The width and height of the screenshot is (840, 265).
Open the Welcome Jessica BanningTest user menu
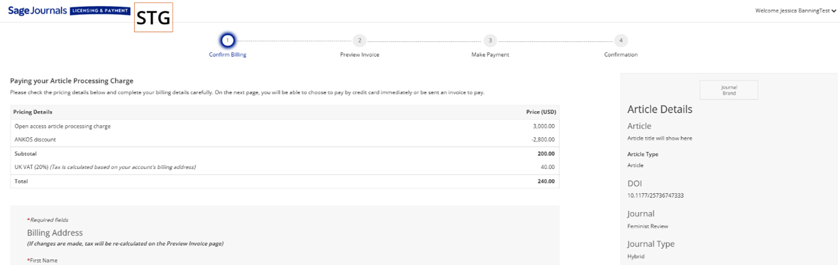[x=796, y=10]
